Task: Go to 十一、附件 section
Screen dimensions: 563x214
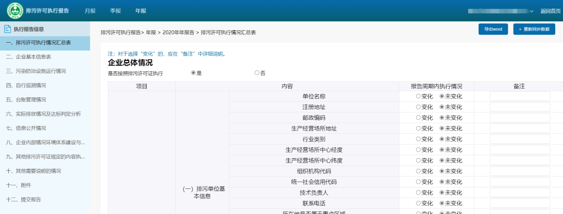Action: (18, 185)
